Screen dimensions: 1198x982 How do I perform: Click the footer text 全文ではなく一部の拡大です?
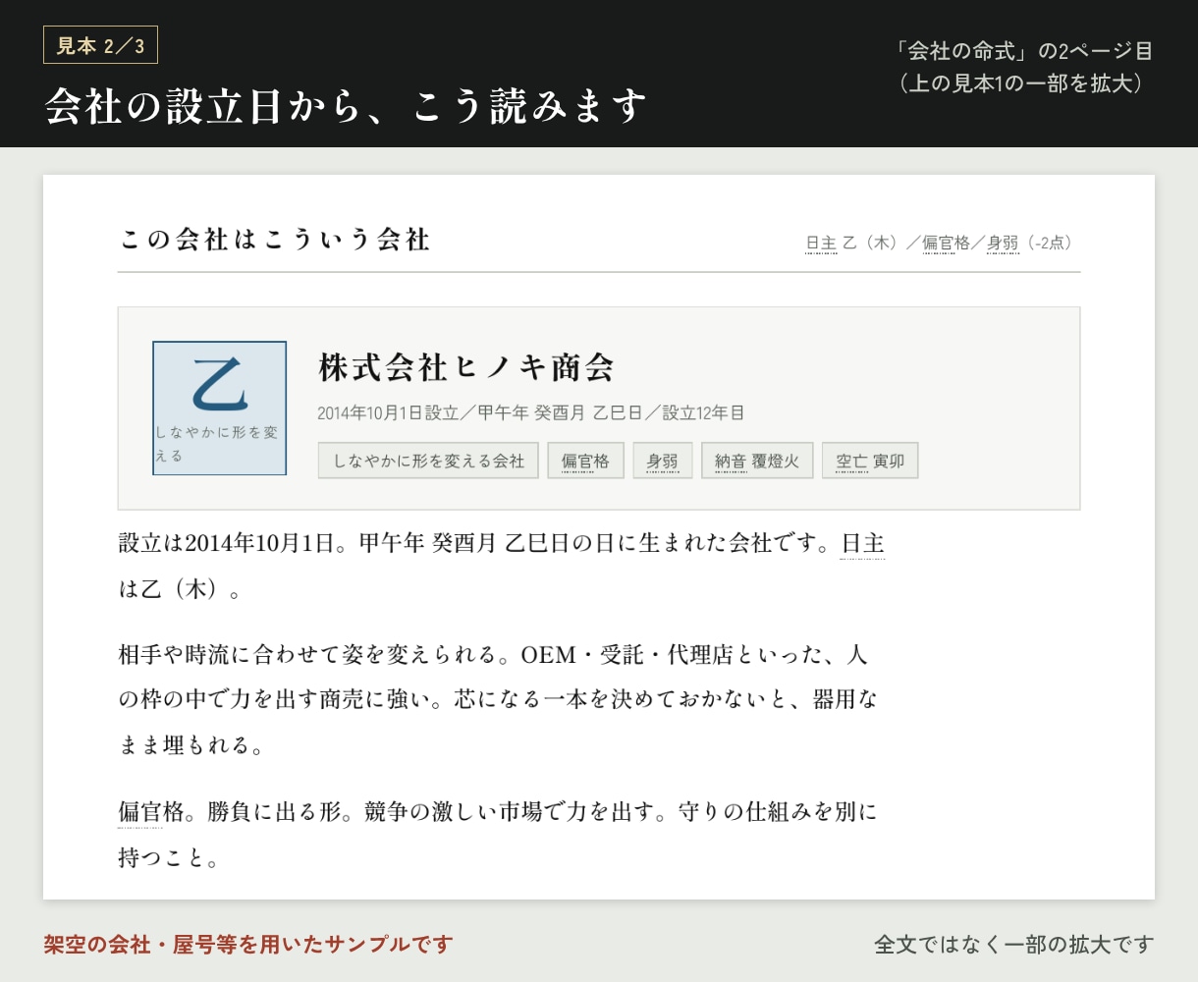pos(1014,945)
